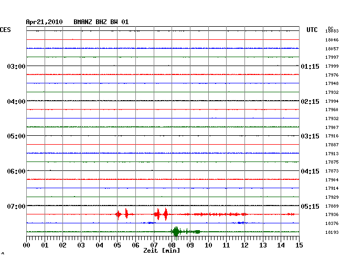Click the DC value 17999
The height and width of the screenshot is (259, 341).
click(332, 66)
